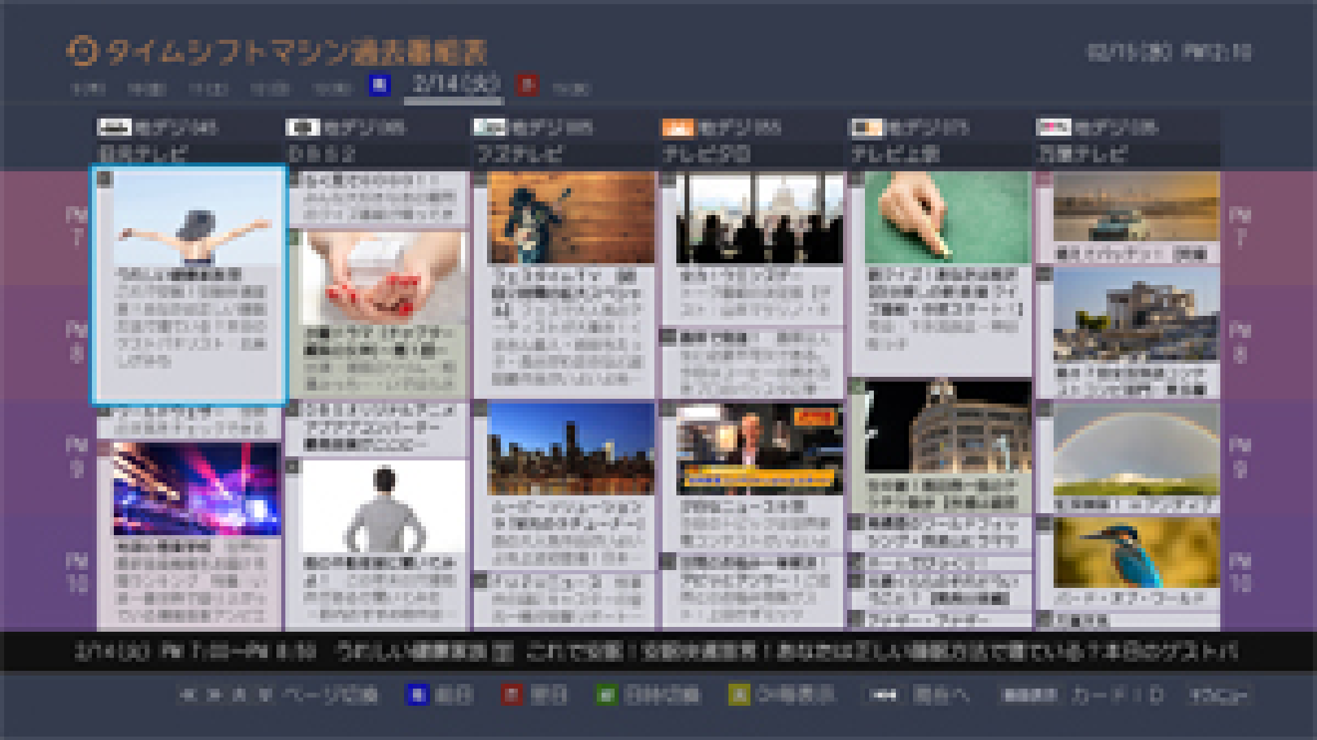Open the kingfisher bird program
1317x740 pixels.
(x=1136, y=554)
